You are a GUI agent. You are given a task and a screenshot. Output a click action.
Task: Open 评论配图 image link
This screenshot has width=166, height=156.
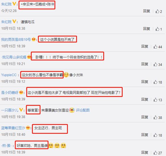83,110
